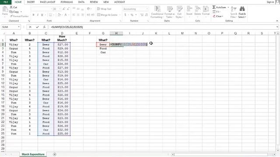The width and height of the screenshot is (280, 157).
Task: Collapse the ribbon
Action: pos(277,21)
